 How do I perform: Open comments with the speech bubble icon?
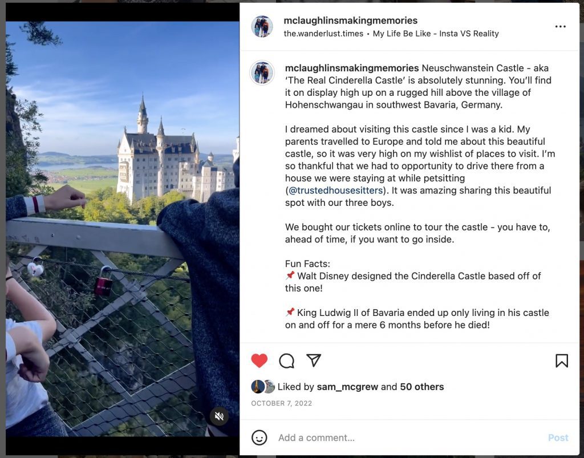tap(286, 360)
